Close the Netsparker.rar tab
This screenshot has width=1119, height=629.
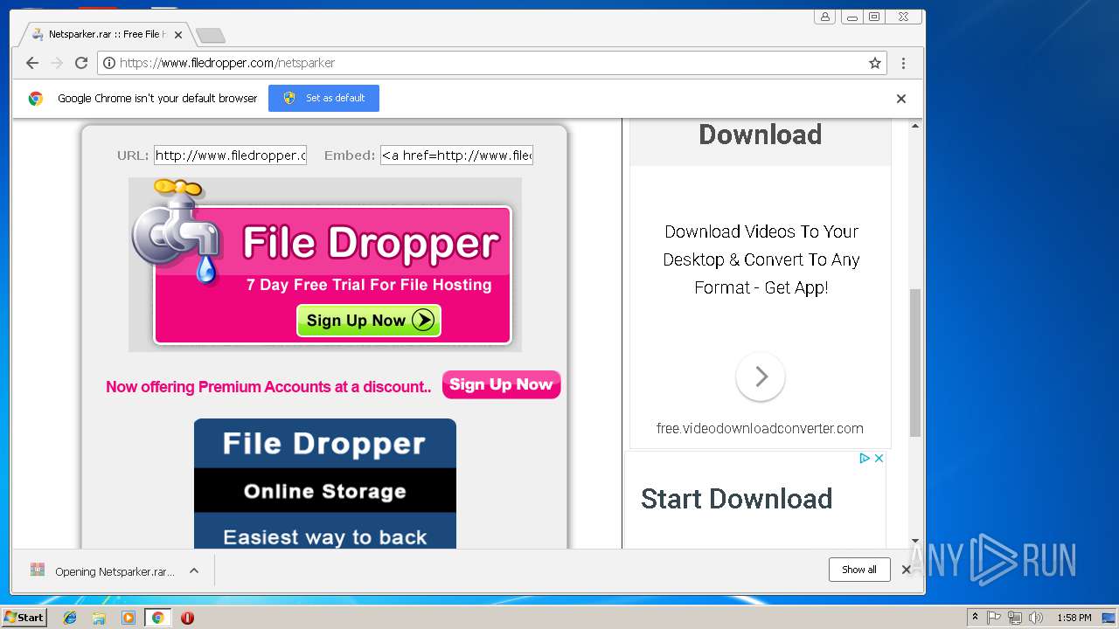tap(178, 35)
